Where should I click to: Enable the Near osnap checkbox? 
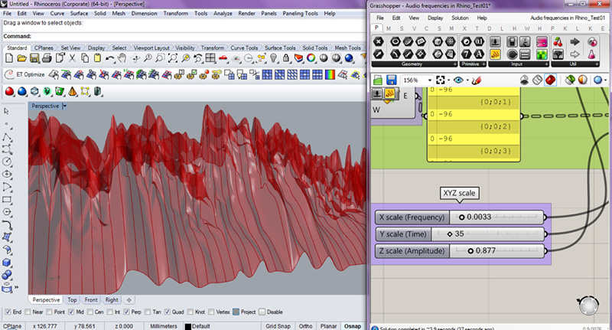(28, 312)
